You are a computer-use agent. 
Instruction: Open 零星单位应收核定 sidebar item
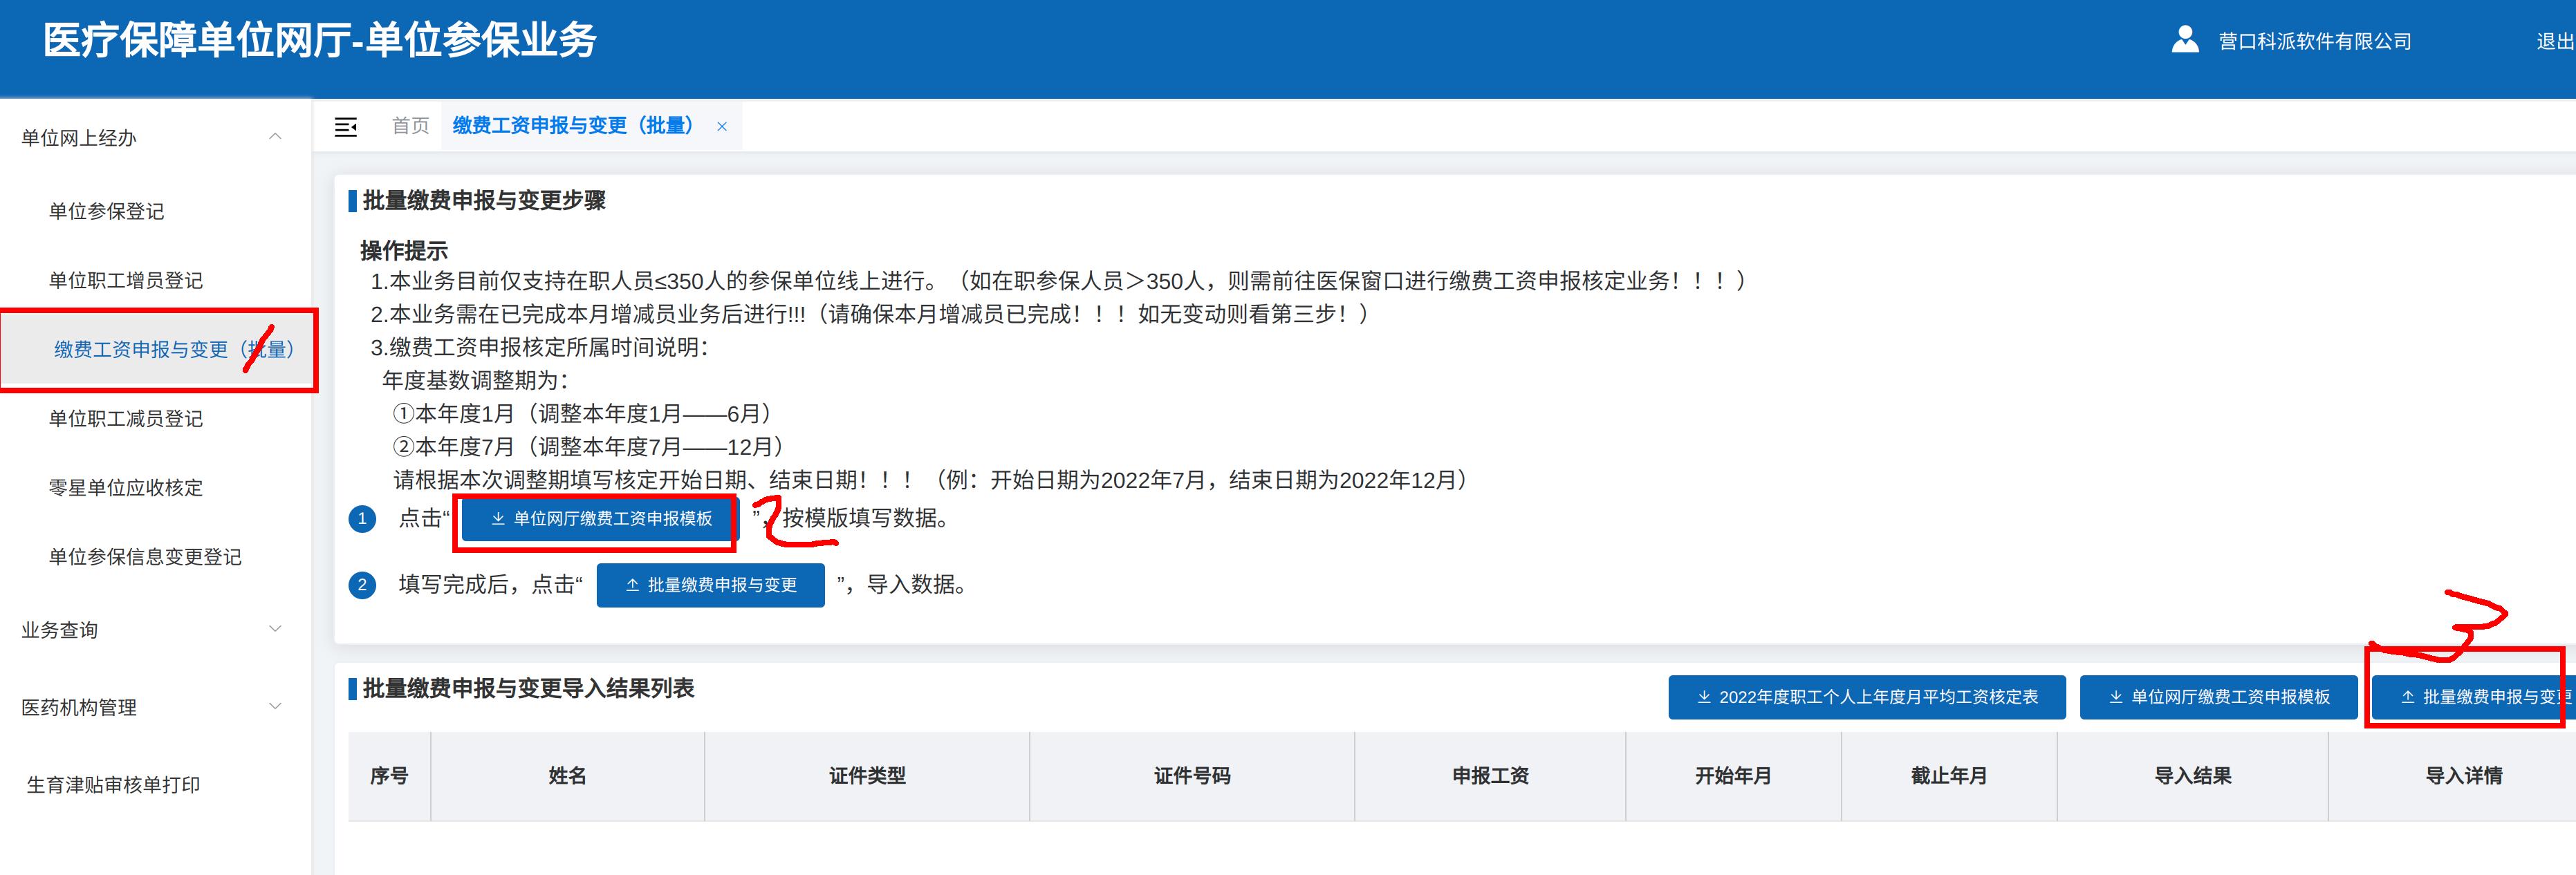(126, 487)
